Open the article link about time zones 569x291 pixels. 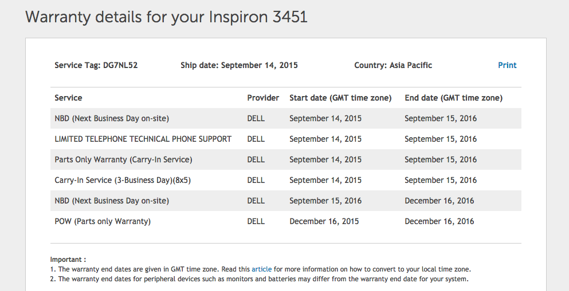coord(261,269)
